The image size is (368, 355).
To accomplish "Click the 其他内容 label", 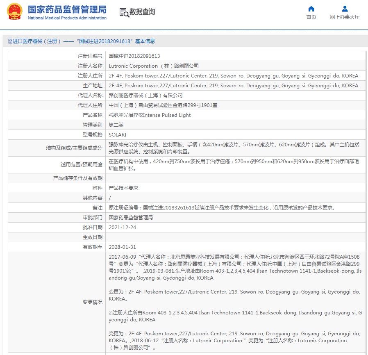I will 93,198.
